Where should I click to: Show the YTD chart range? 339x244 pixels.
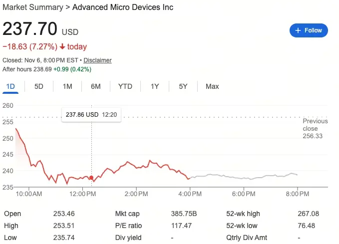tap(125, 86)
